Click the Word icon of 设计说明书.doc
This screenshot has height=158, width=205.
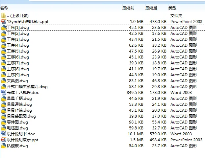(4, 134)
